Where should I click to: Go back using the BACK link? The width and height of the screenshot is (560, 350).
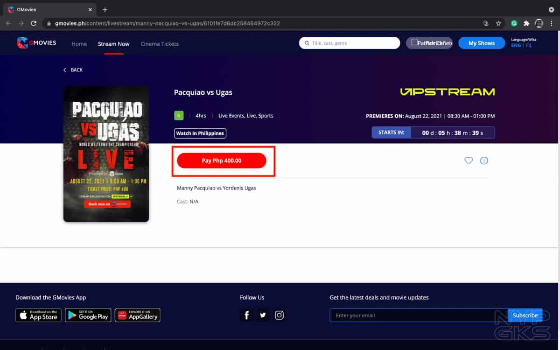tap(73, 70)
